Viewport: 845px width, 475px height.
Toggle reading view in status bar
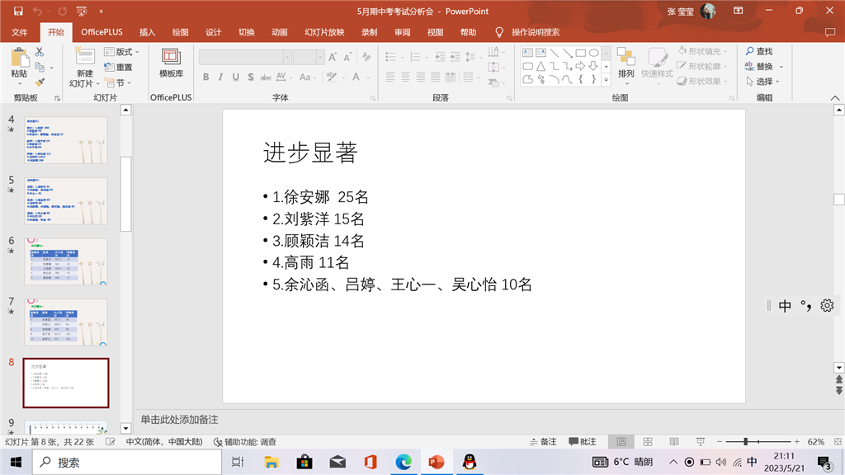[x=673, y=442]
